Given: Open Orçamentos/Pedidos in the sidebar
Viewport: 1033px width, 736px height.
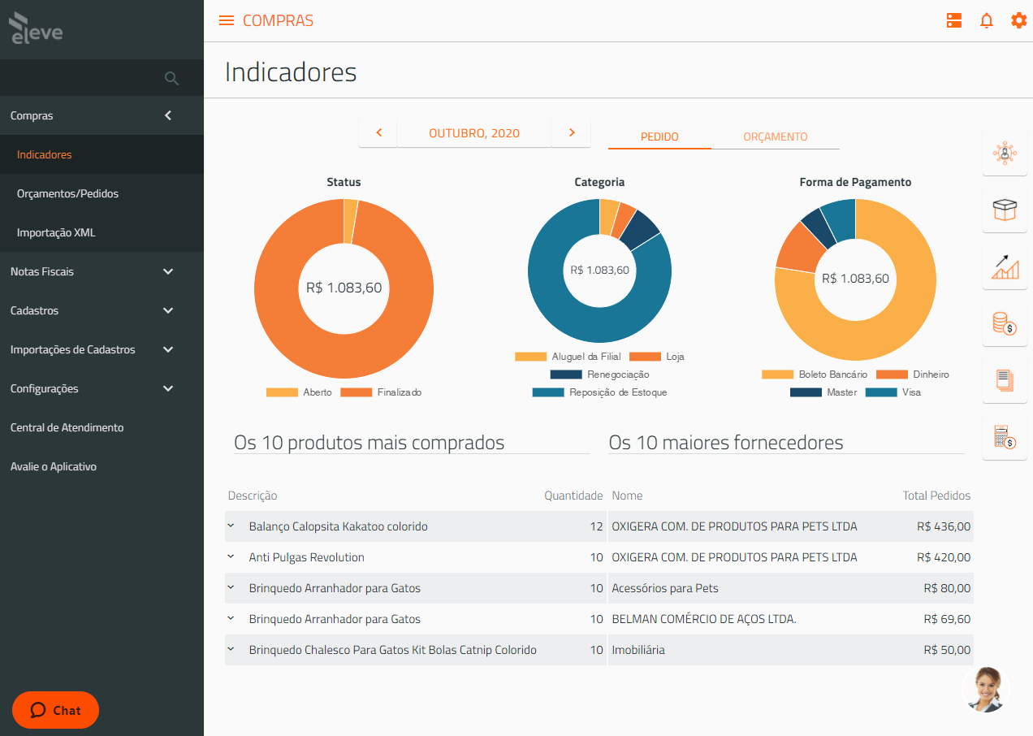Looking at the screenshot, I should (x=67, y=193).
